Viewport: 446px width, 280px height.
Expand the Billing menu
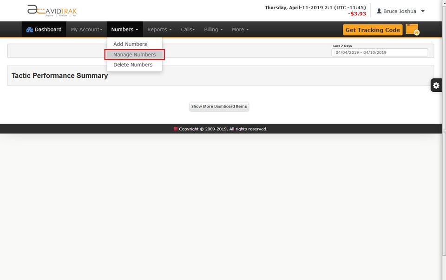click(213, 30)
